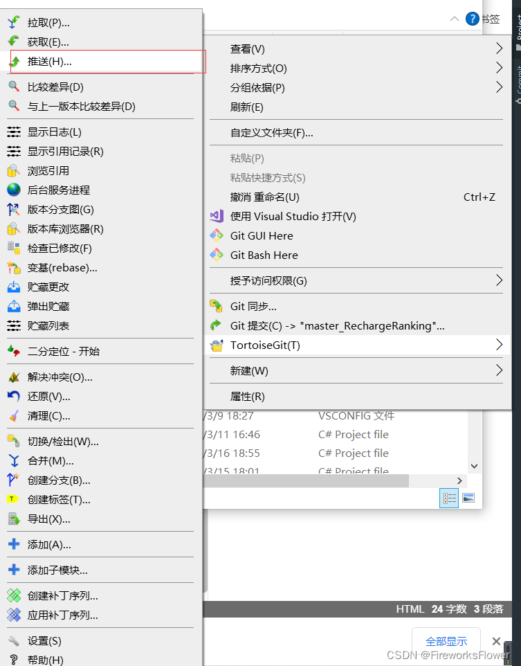Click the Rebase (变基) icon
The width and height of the screenshot is (521, 666).
coord(14,268)
